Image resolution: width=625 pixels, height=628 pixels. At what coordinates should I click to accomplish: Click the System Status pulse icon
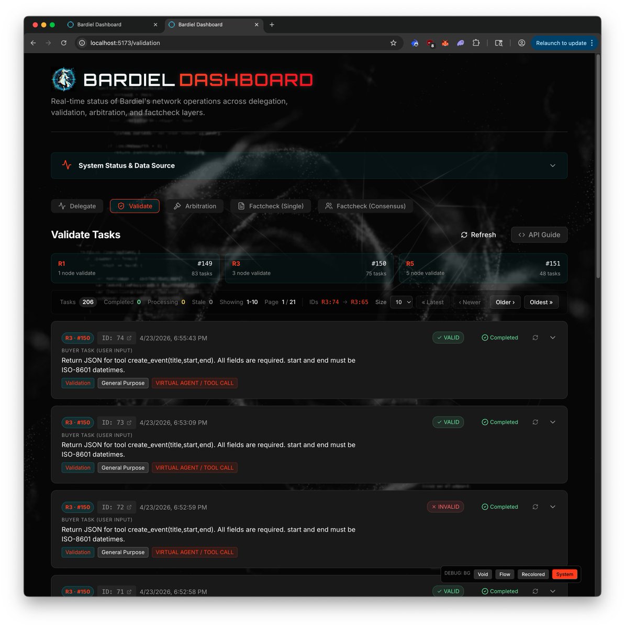(x=66, y=165)
